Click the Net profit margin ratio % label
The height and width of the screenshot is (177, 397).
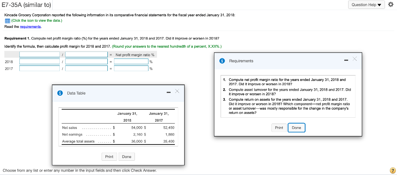click(x=135, y=55)
